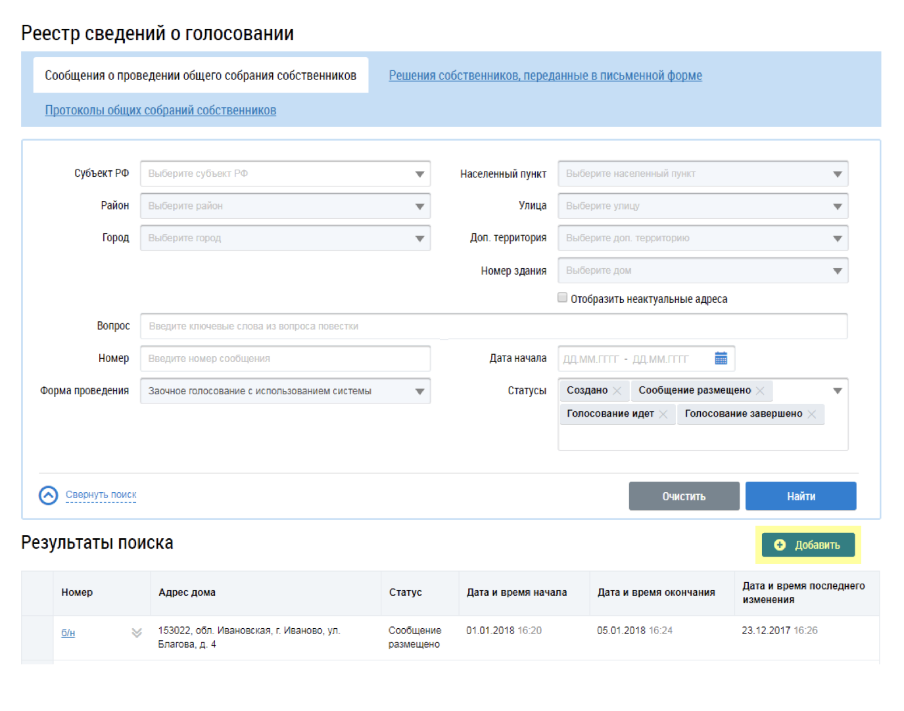Click the end date '05.01.2018 16:24'

tap(635, 630)
